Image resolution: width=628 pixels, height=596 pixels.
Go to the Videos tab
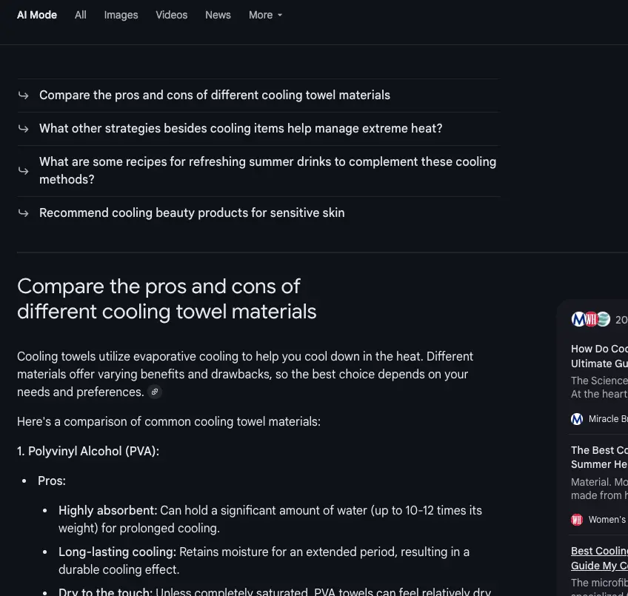171,16
